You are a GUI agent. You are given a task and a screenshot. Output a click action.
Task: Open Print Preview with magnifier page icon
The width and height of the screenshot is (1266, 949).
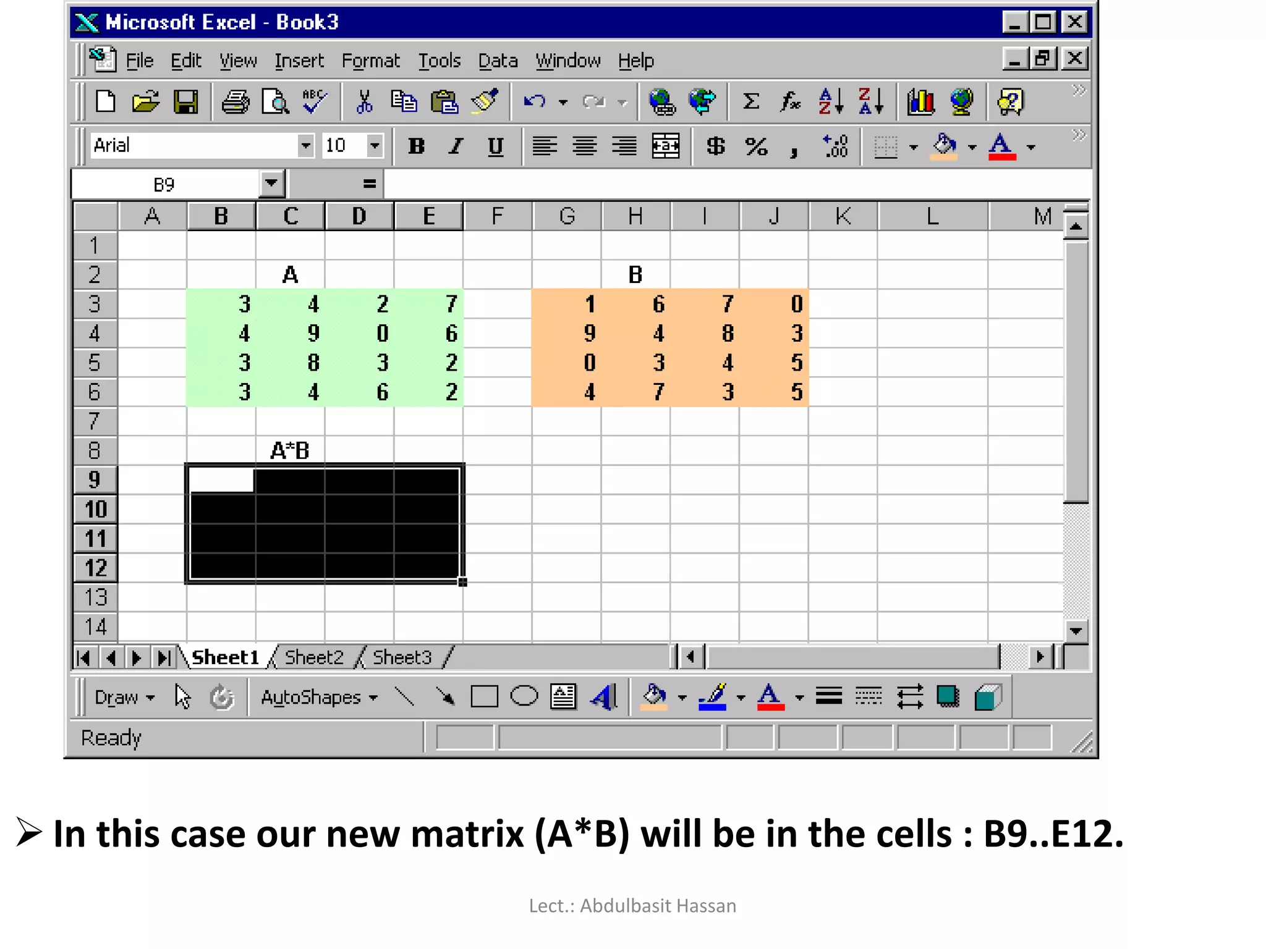click(275, 101)
